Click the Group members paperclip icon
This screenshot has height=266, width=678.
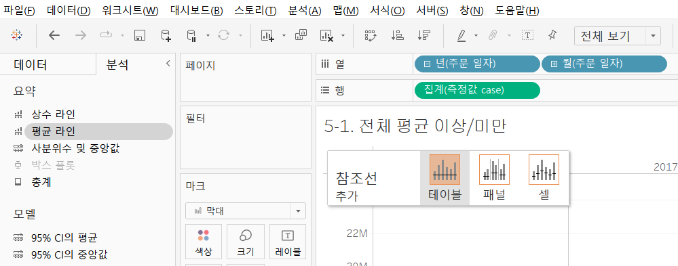click(493, 35)
